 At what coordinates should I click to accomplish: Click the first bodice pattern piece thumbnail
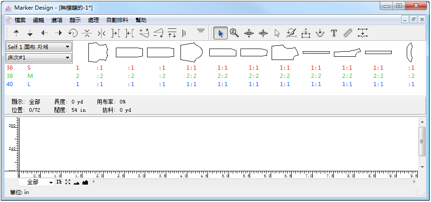pos(98,52)
